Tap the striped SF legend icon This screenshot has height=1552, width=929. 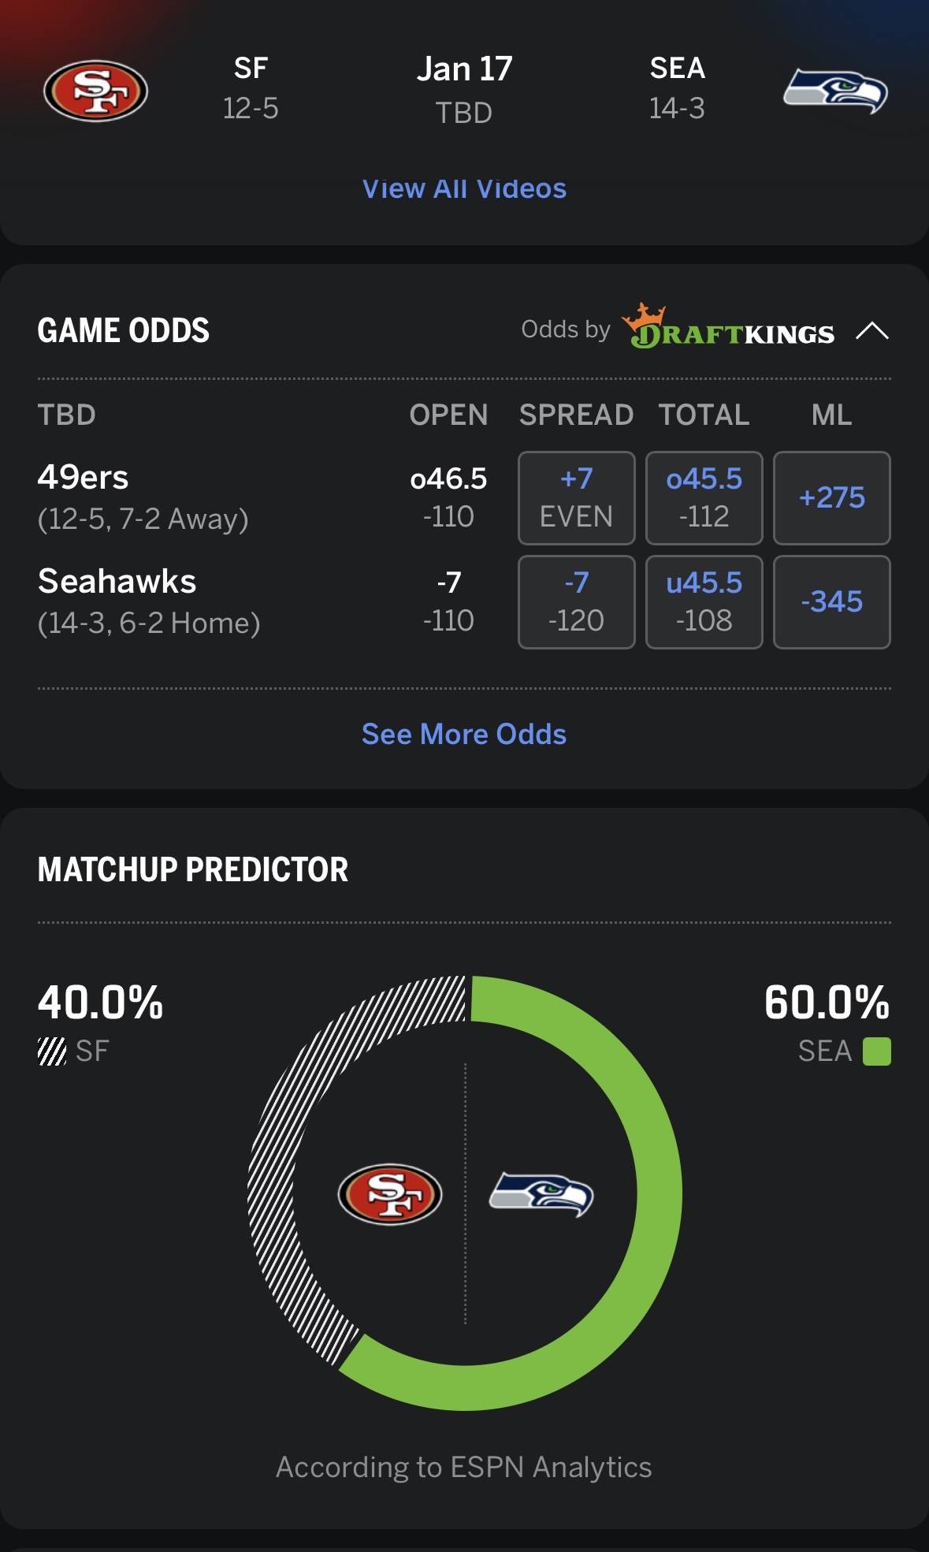(52, 1051)
